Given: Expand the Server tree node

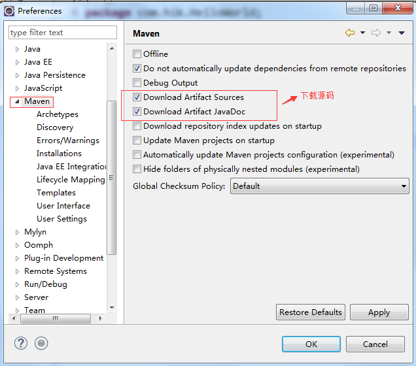Looking at the screenshot, I should pos(17,297).
